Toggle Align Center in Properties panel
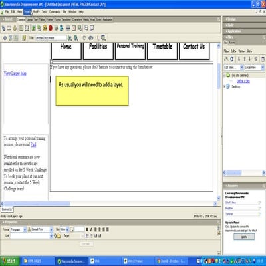The width and height of the screenshot is (266, 266). pyautogui.click(x=100, y=229)
